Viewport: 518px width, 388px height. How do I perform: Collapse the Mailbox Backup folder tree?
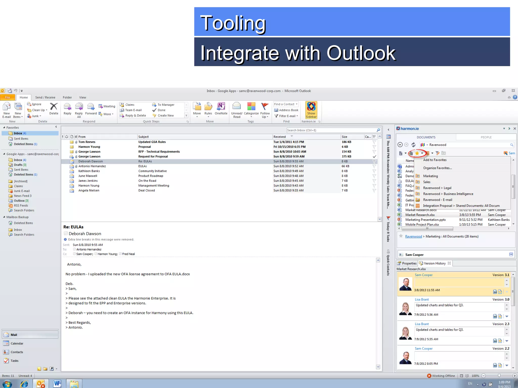tap(4, 217)
